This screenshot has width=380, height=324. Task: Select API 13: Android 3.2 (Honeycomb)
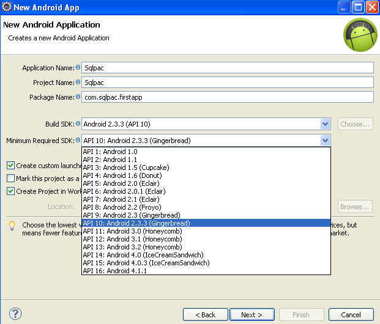[206, 247]
